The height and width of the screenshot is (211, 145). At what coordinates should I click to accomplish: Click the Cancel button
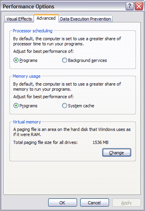pos(94,203)
